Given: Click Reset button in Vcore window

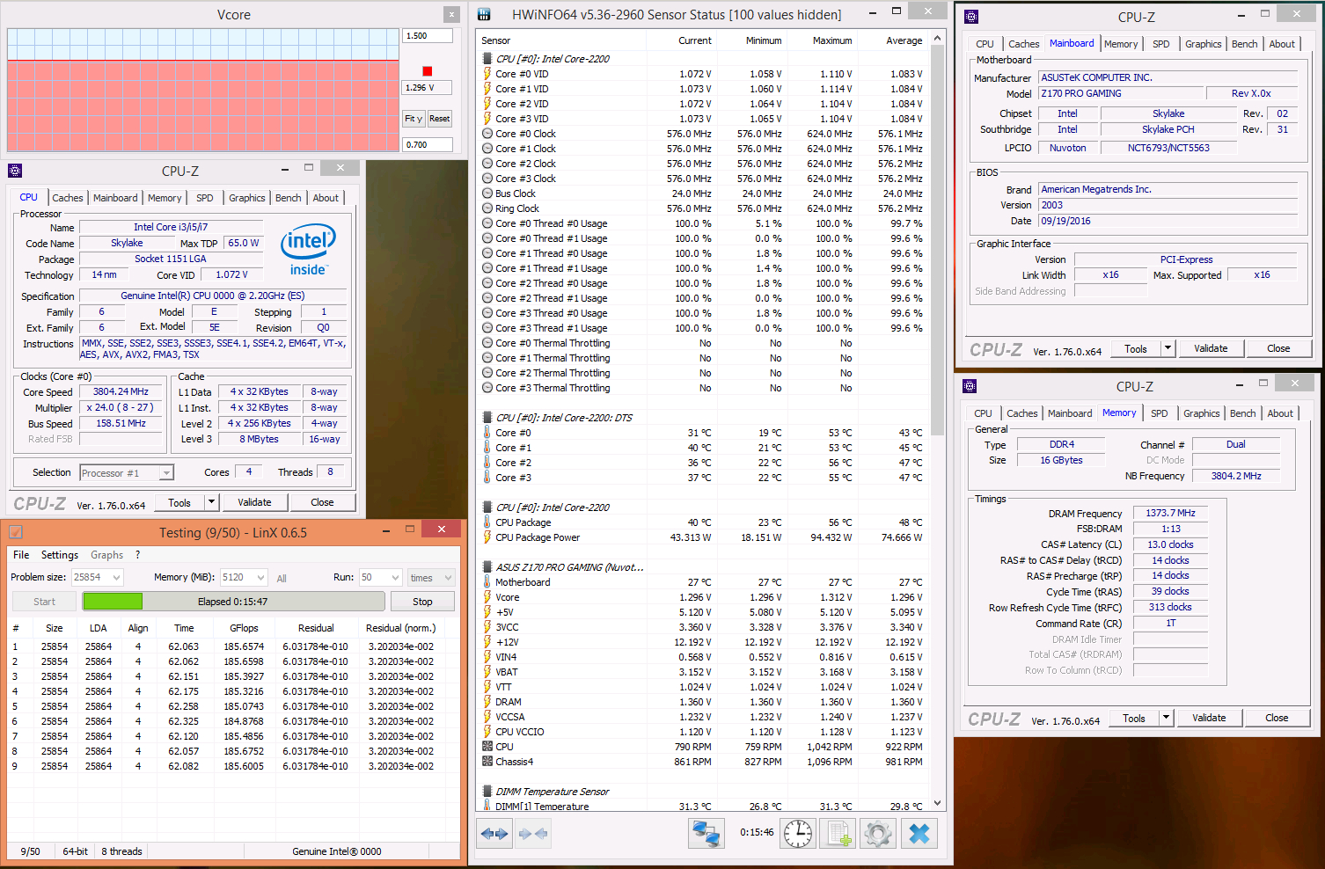Looking at the screenshot, I should pos(440,119).
